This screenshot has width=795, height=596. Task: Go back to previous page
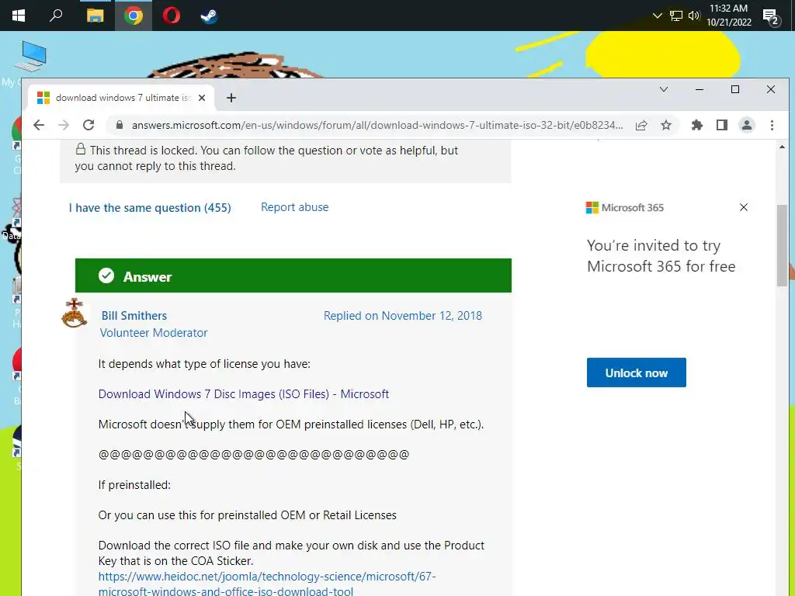pos(39,125)
